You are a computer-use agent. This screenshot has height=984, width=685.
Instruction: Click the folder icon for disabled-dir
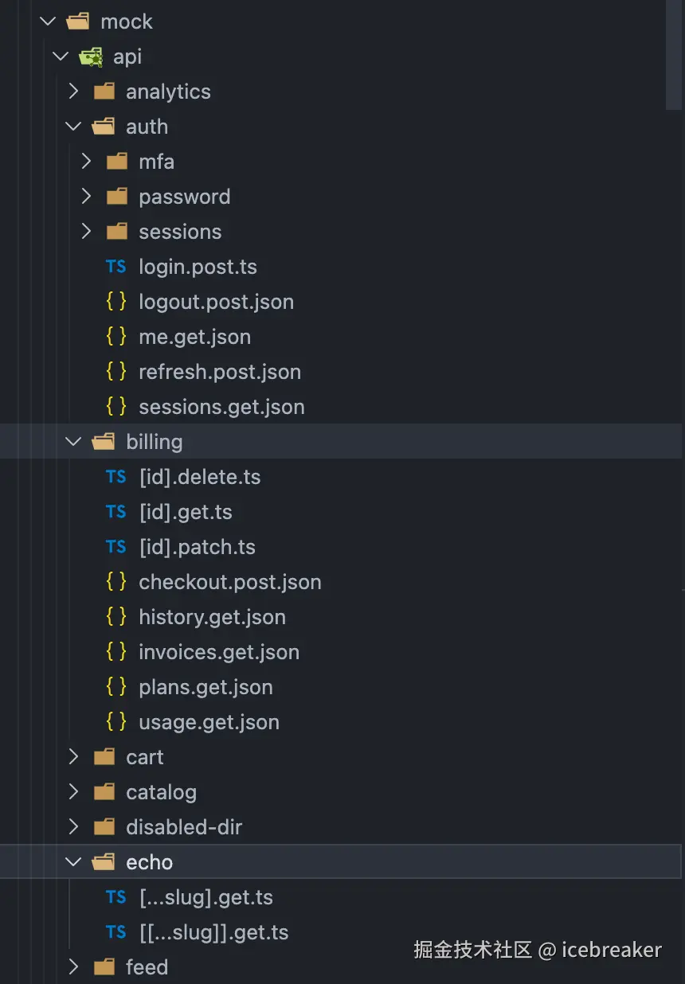(x=104, y=826)
